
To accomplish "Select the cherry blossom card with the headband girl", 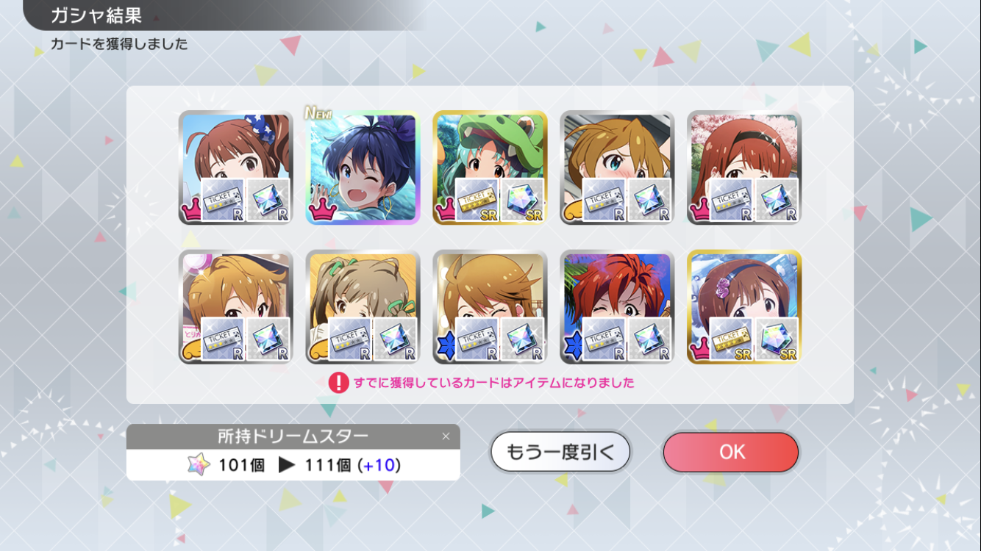I will (x=744, y=168).
